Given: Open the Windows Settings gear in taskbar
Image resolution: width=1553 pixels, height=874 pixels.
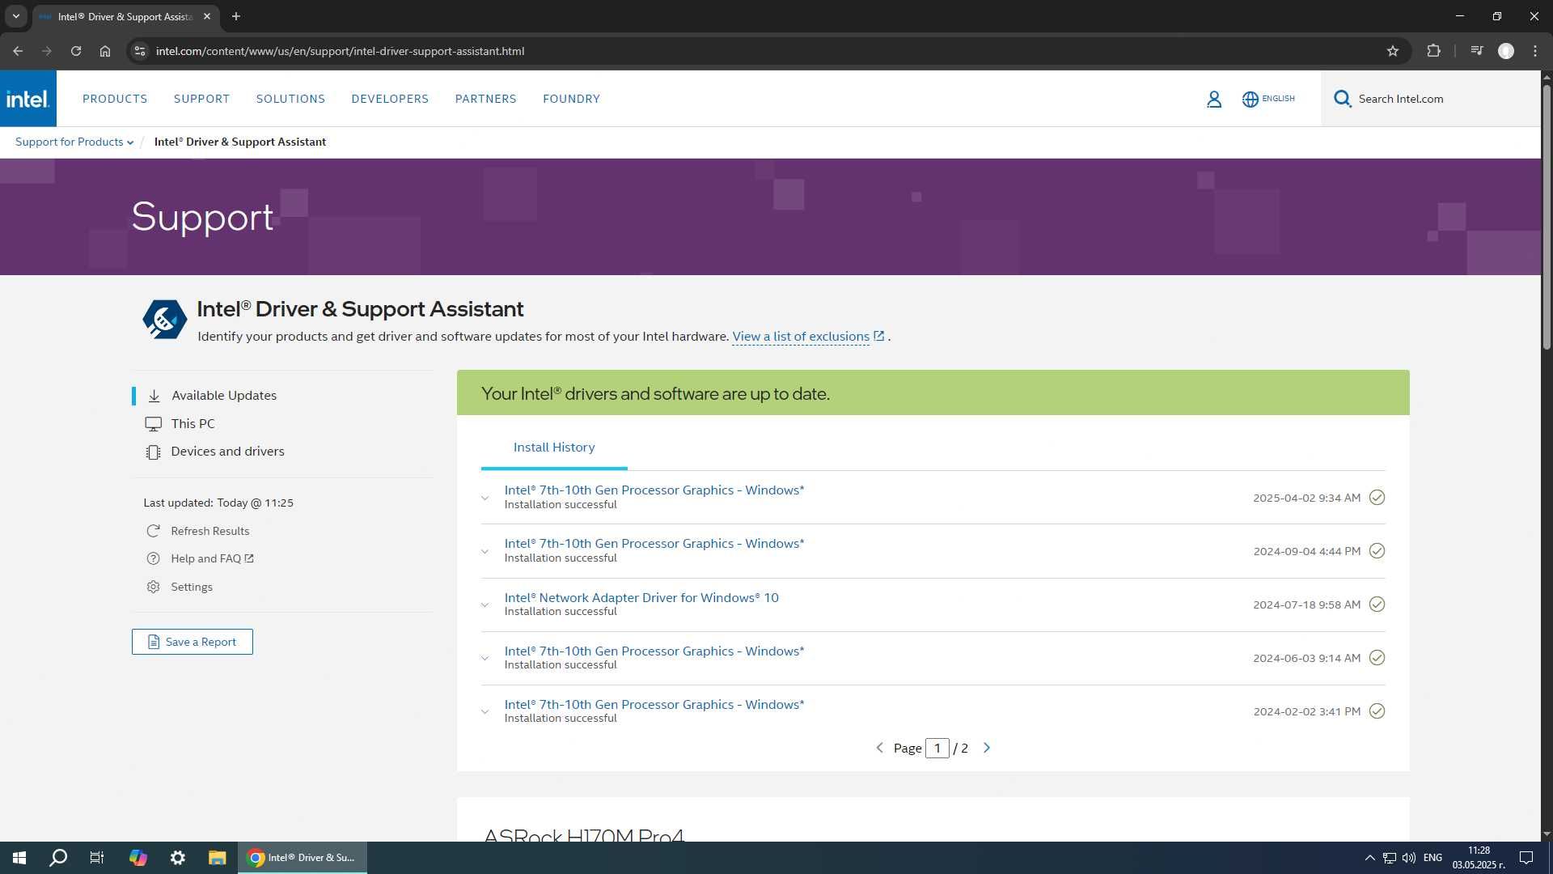Looking at the screenshot, I should (x=177, y=858).
